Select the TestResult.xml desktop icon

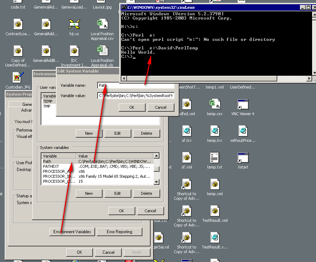click(215, 211)
